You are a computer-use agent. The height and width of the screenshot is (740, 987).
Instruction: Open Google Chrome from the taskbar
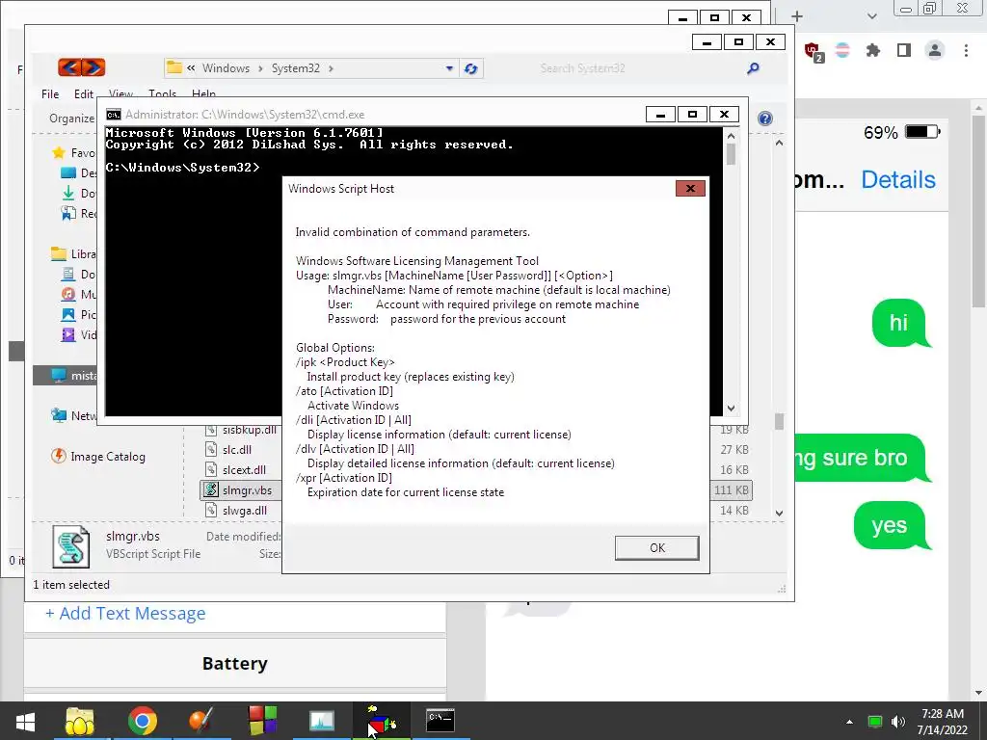point(143,721)
